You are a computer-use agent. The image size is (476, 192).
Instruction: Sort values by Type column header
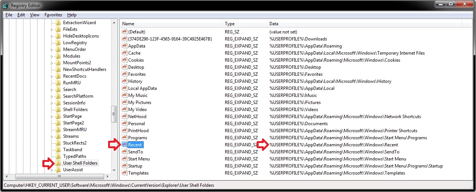(245, 24)
